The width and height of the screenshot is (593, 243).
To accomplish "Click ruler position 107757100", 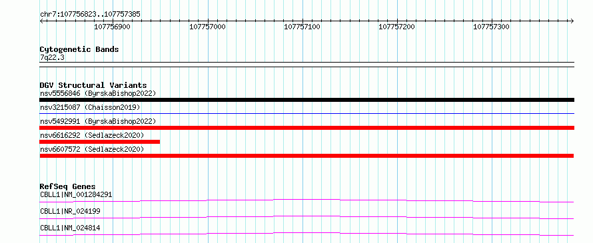I will coord(302,27).
